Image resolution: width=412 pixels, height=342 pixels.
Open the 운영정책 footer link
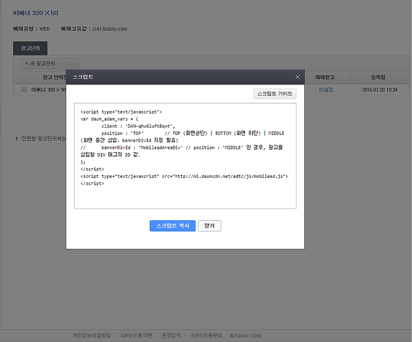point(171,336)
